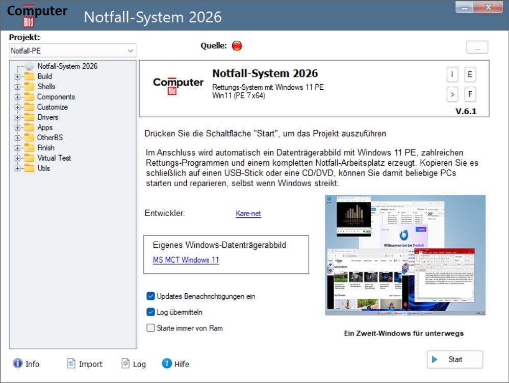Click the Finish folder icon
The width and height of the screenshot is (509, 383).
pos(29,148)
